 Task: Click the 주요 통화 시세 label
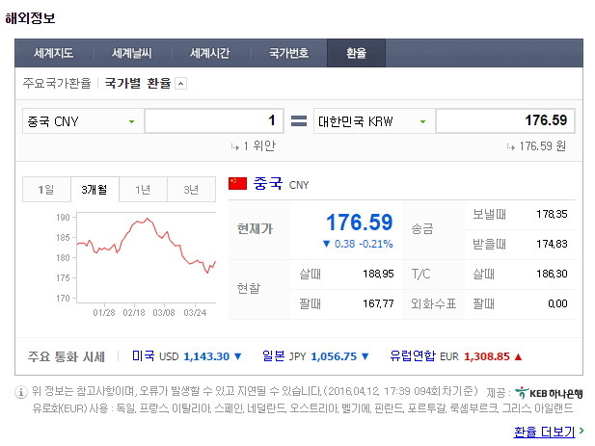point(66,357)
